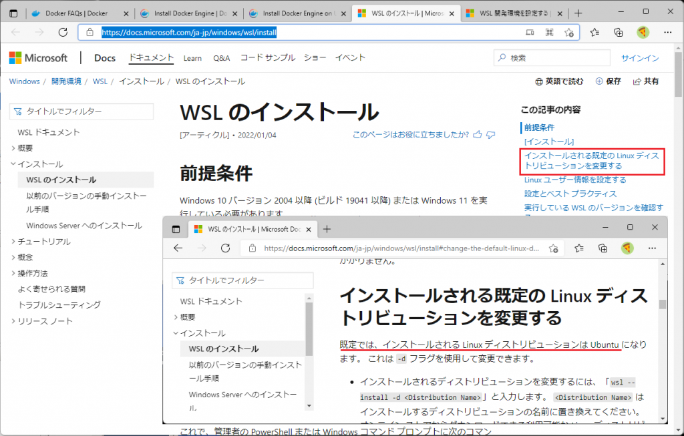This screenshot has width=684, height=436.
Task: Click favorites star icon in front address bar
Action: [x=554, y=248]
